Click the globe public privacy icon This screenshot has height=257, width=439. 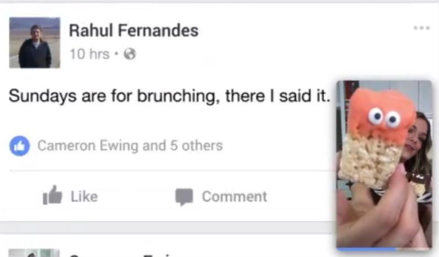click(x=130, y=53)
